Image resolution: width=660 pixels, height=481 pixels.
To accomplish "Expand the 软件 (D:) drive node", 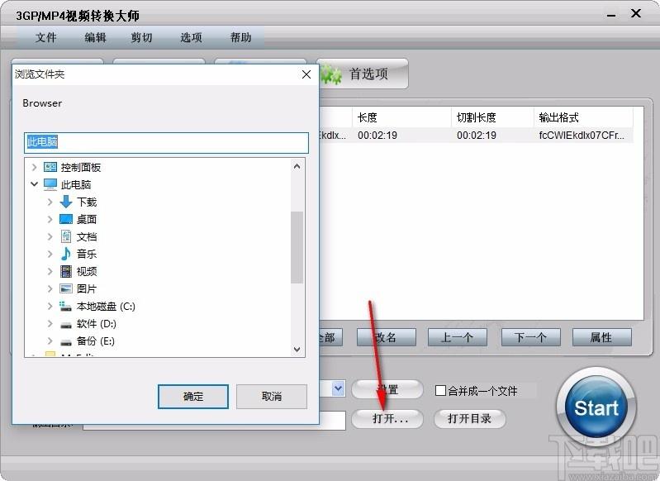I will (x=50, y=323).
